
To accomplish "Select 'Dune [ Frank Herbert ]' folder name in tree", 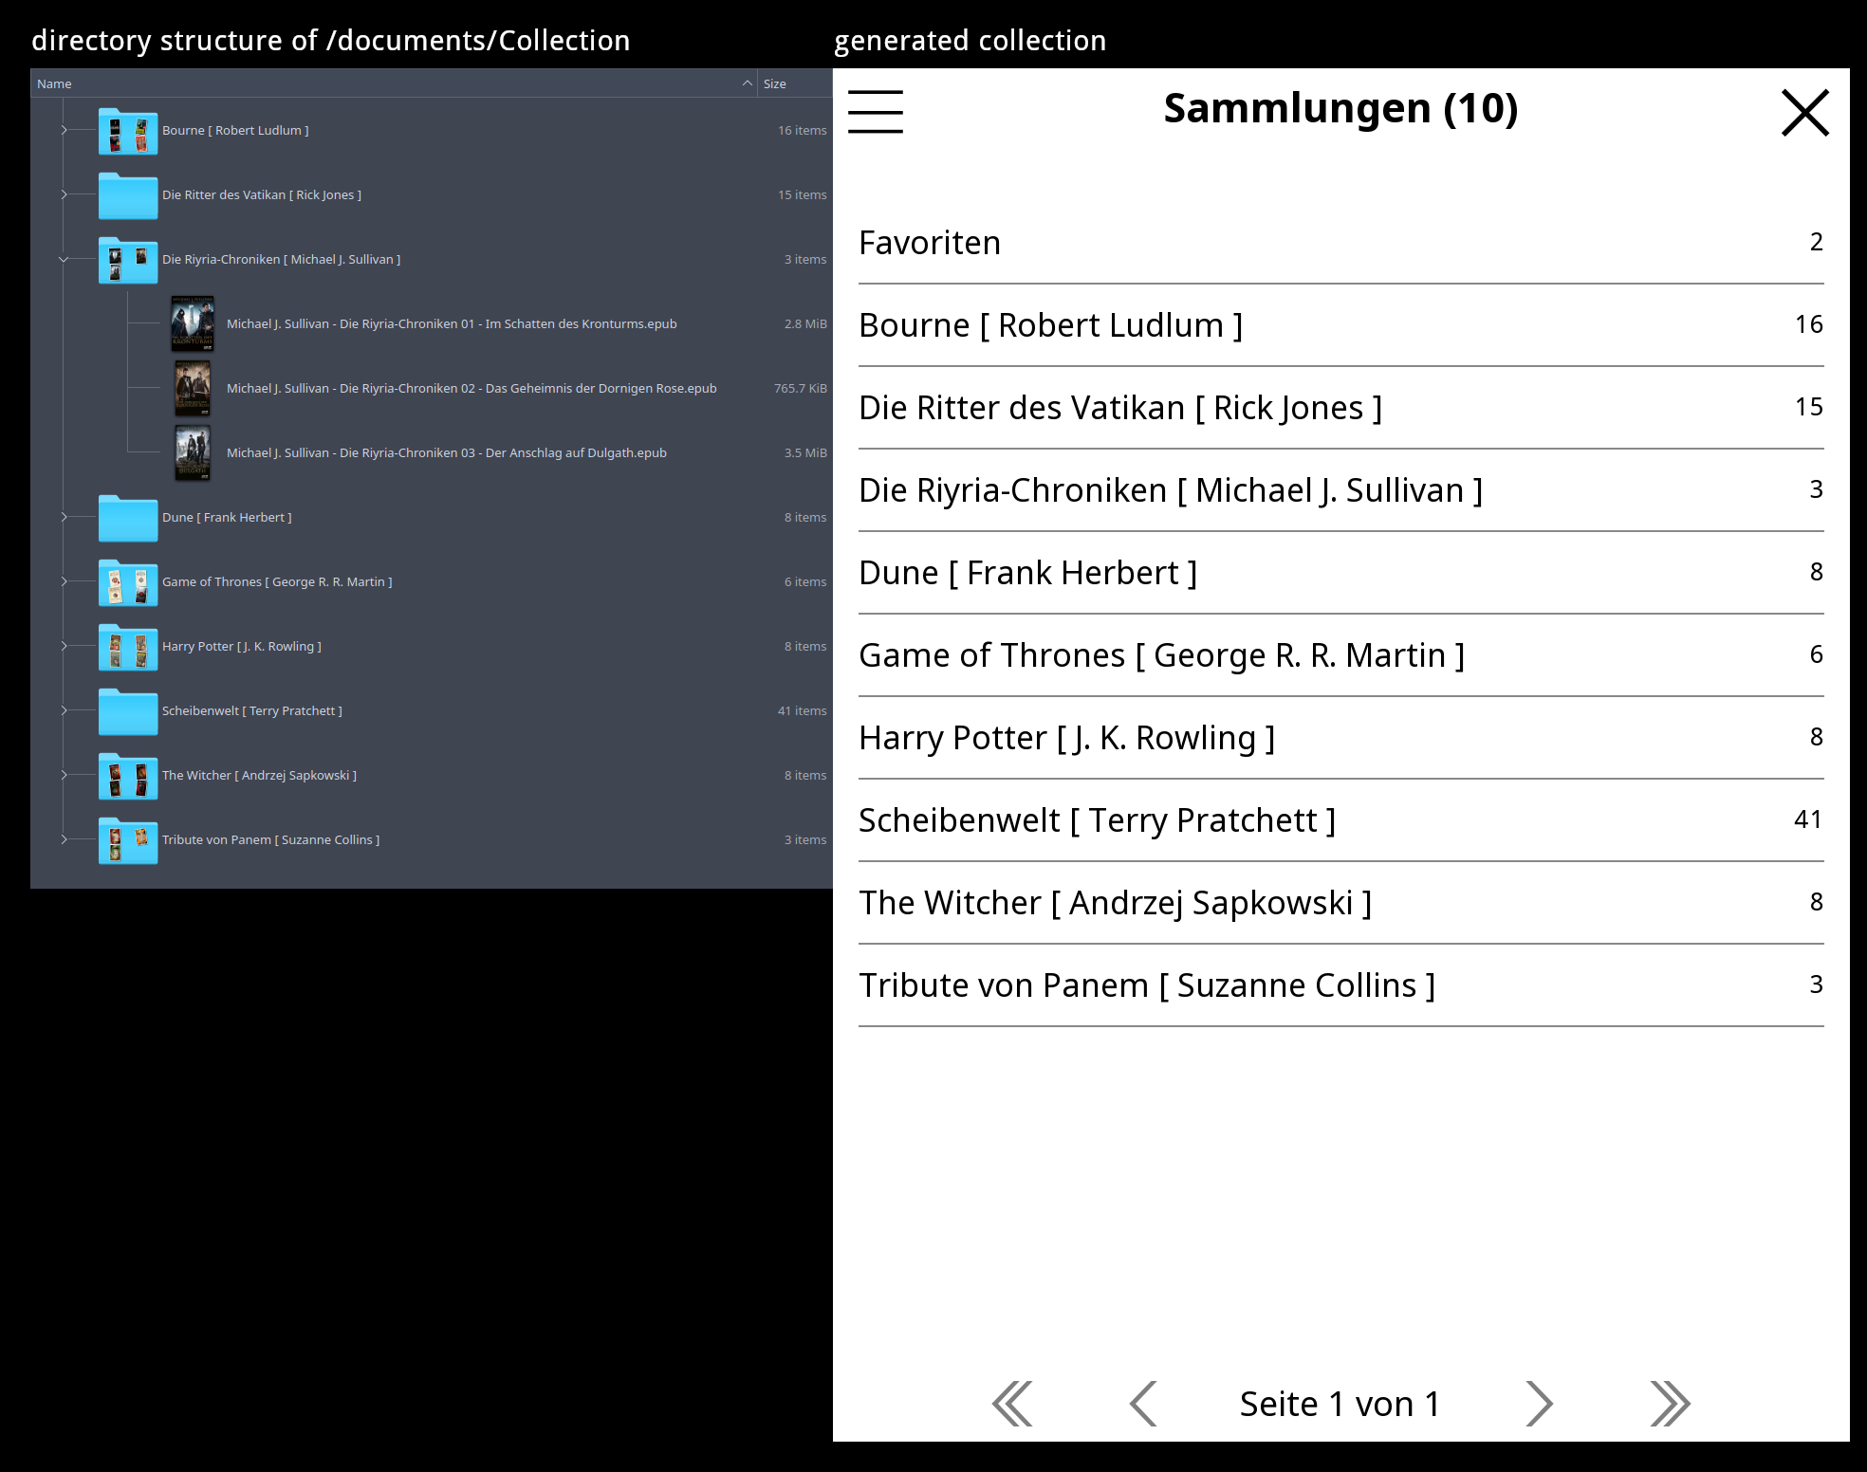I will 227,517.
